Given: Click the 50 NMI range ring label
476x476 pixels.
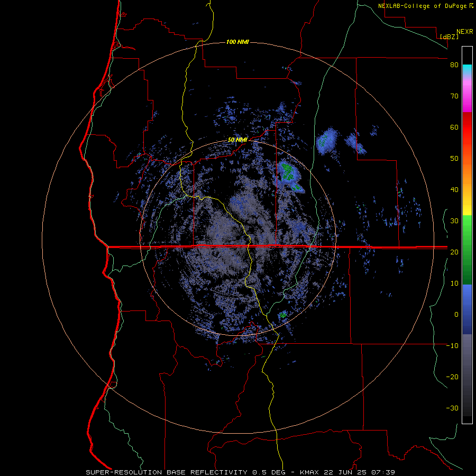Looking at the screenshot, I should (x=237, y=140).
